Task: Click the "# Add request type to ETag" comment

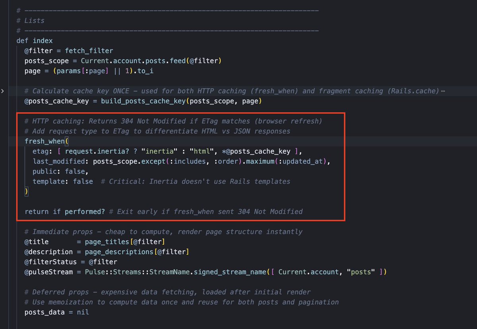Action: point(157,131)
